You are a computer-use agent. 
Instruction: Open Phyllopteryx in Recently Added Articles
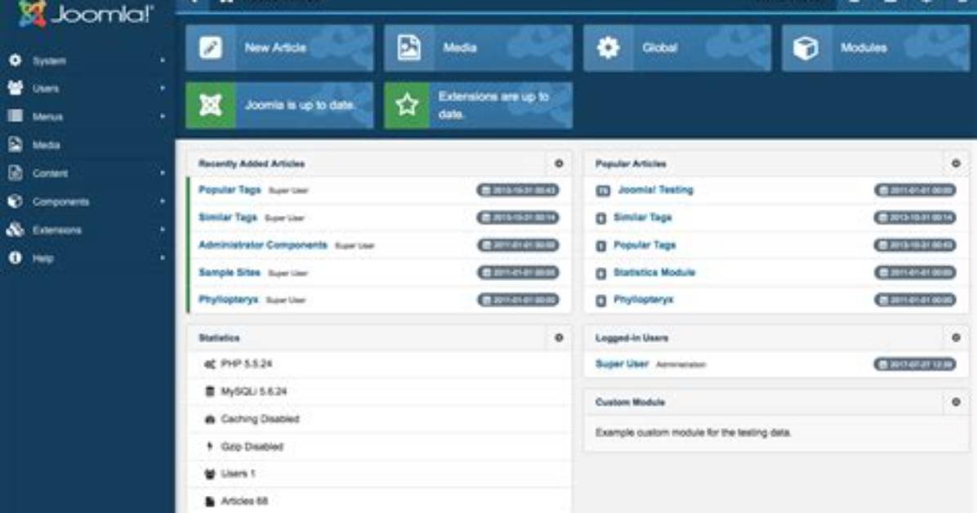coord(228,299)
